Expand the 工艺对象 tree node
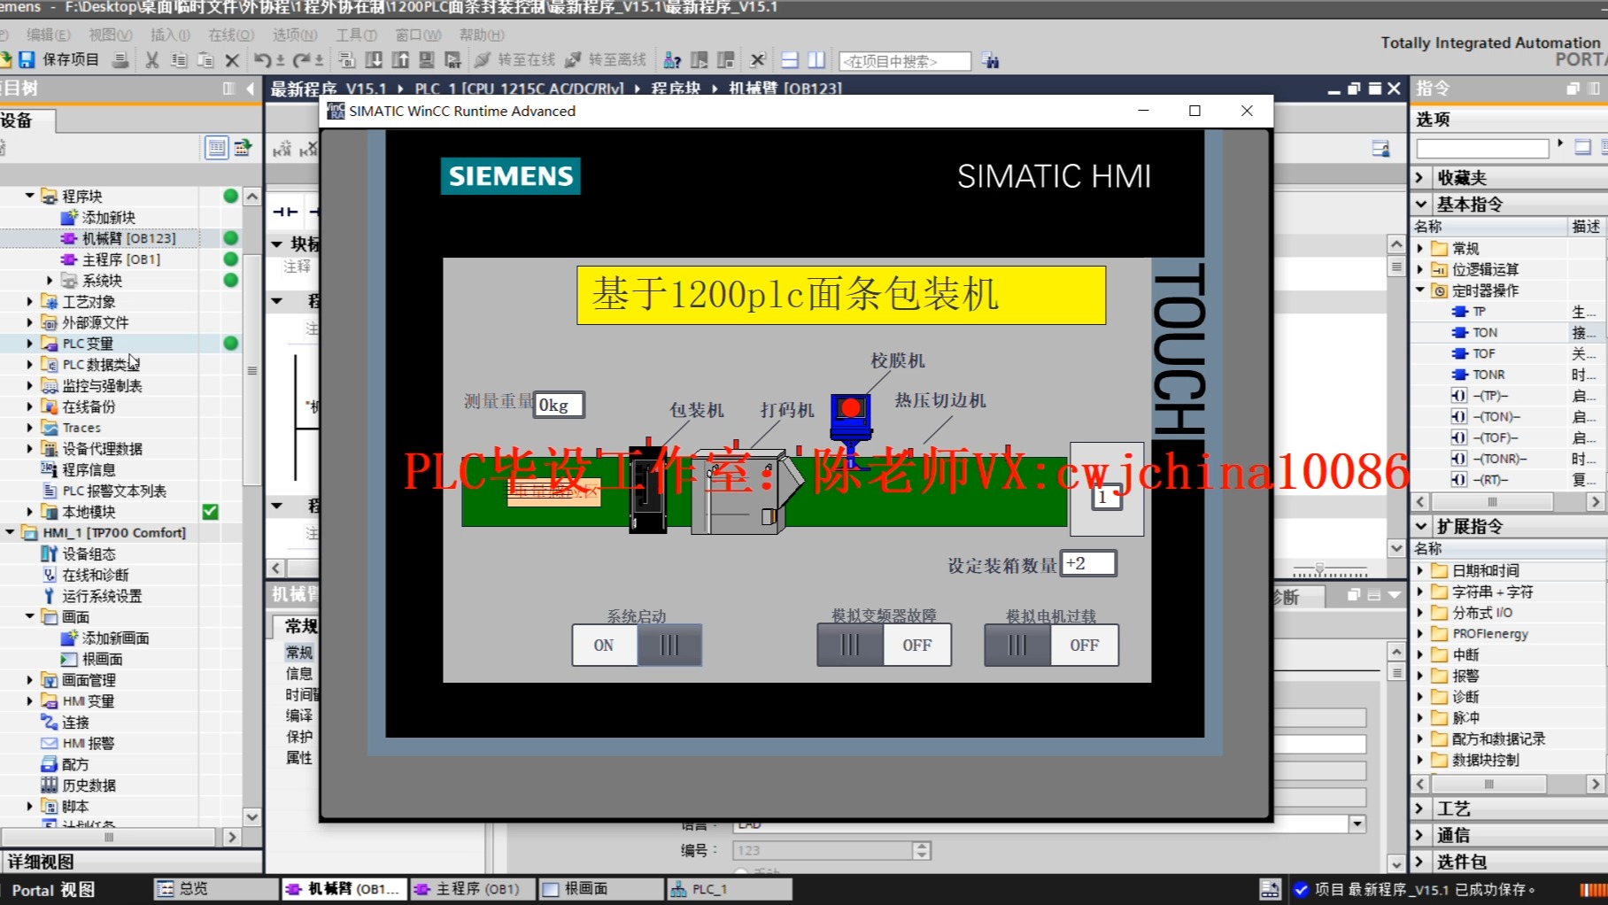Screen dimensions: 1608x905 29,301
